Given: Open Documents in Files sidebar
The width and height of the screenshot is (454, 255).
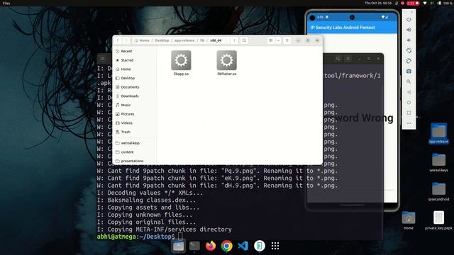Looking at the screenshot, I should (135, 87).
